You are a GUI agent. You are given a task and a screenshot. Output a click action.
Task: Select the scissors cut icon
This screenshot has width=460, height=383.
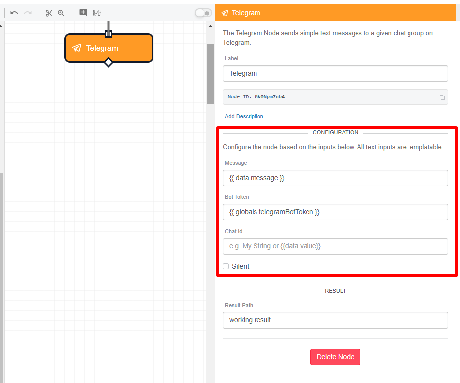(49, 13)
